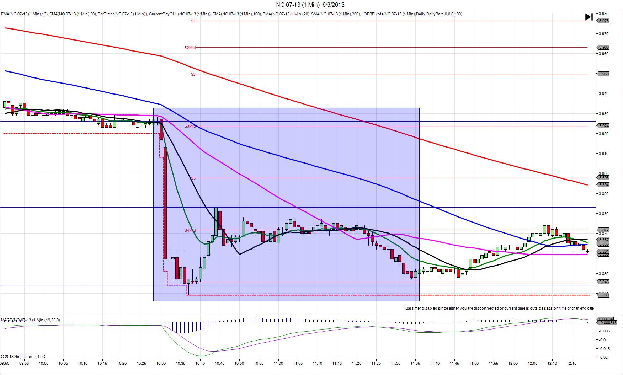The width and height of the screenshot is (623, 375).
Task: Click the 3.963 price marker on axis
Action: [x=604, y=47]
